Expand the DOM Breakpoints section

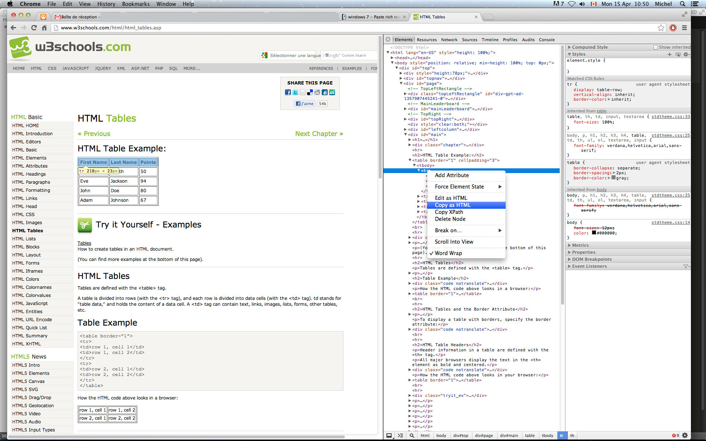(591, 259)
